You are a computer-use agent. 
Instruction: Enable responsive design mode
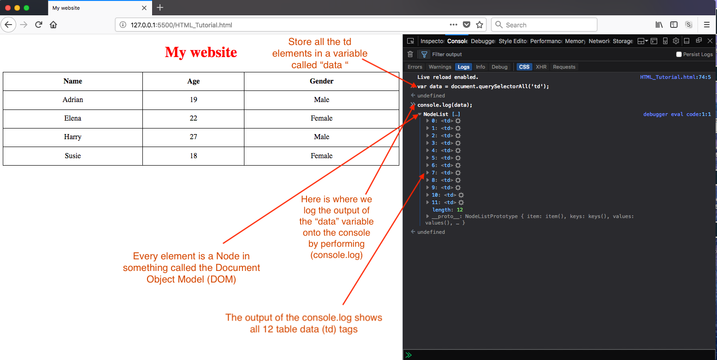point(665,41)
